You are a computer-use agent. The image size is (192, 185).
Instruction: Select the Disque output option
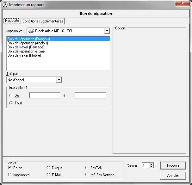tap(48, 168)
